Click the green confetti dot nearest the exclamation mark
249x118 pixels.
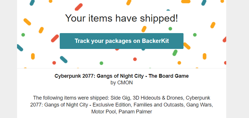coord(170,29)
